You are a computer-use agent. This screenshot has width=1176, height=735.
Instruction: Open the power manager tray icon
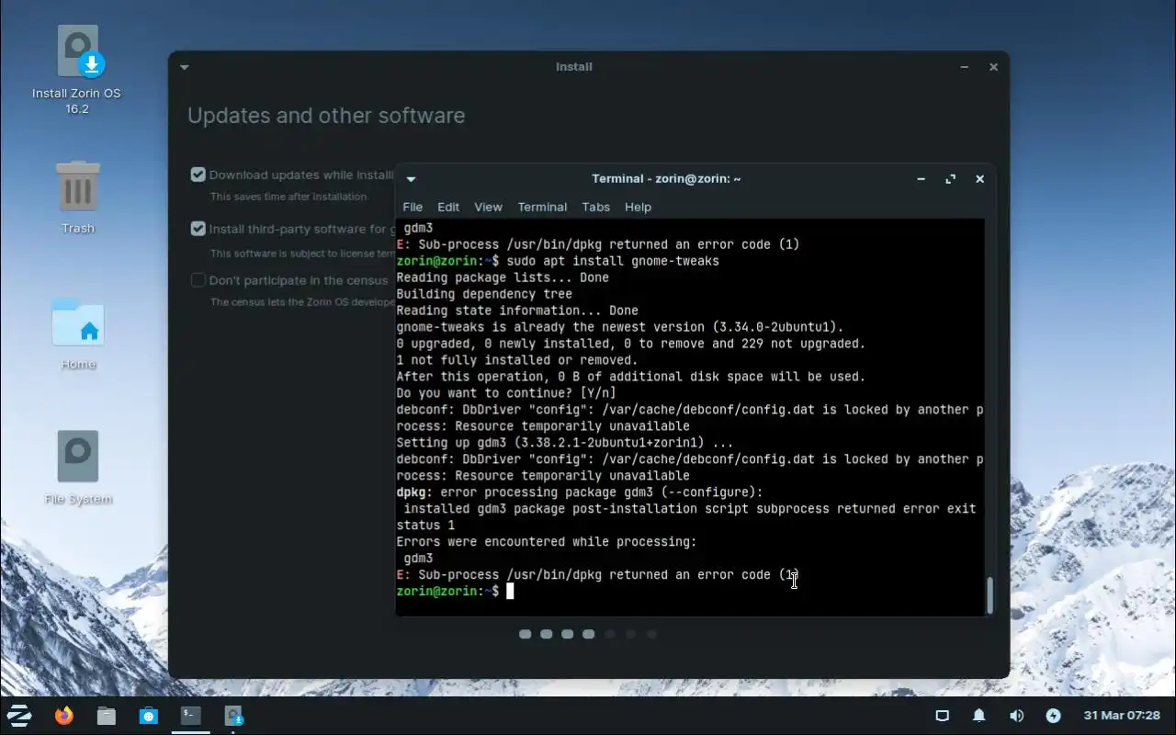(x=1053, y=716)
